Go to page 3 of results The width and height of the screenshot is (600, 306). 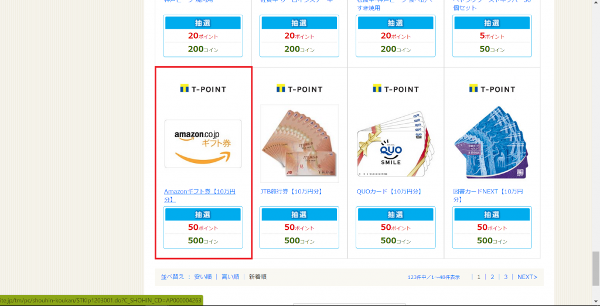point(506,277)
